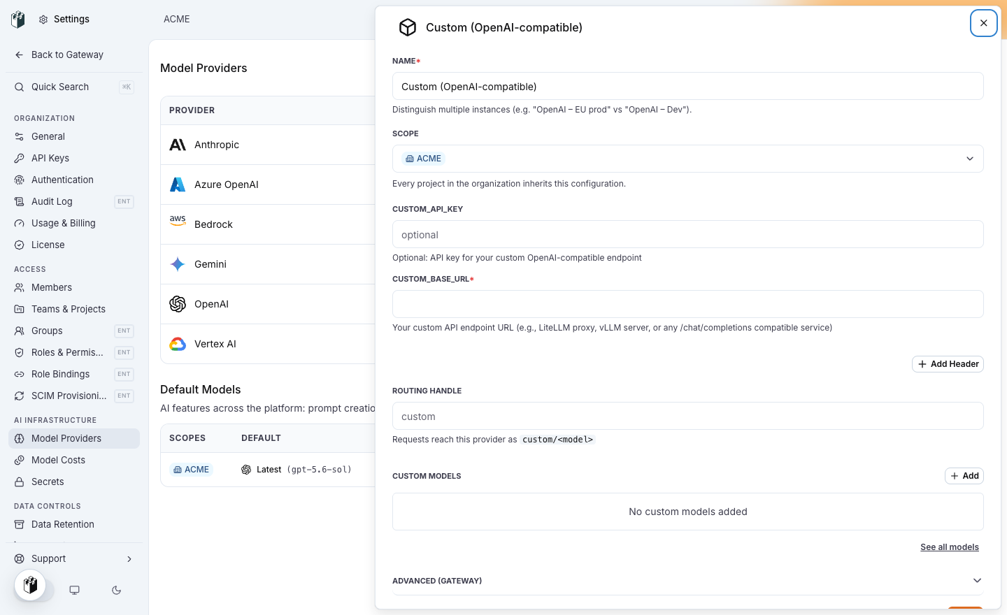Viewport: 1007px width, 615px height.
Task: Open Role Bindings link icon
Action: click(20, 375)
